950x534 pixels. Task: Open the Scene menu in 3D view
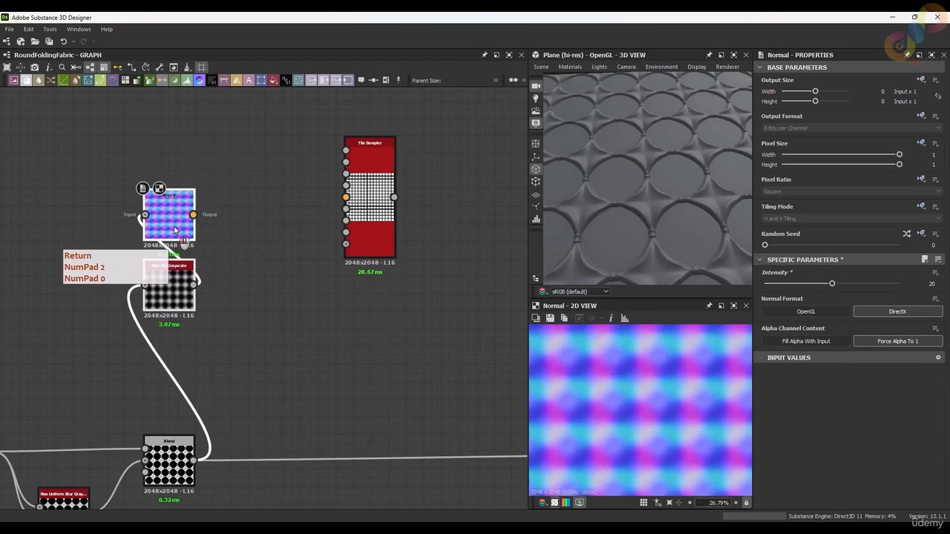coord(541,67)
